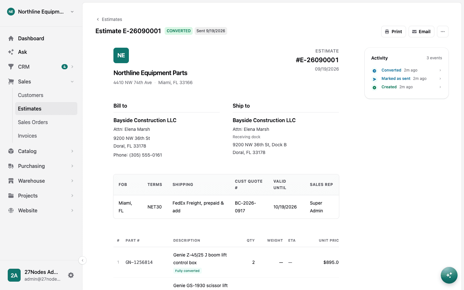Image resolution: width=464 pixels, height=290 pixels.
Task: Click the Dashboard home icon
Action: [x=11, y=38]
